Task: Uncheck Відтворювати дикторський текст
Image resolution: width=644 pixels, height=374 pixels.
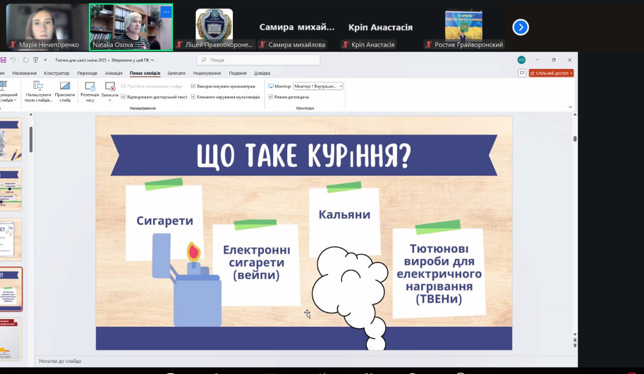Action: 123,97
